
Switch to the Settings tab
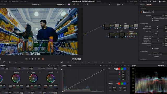point(149,4)
